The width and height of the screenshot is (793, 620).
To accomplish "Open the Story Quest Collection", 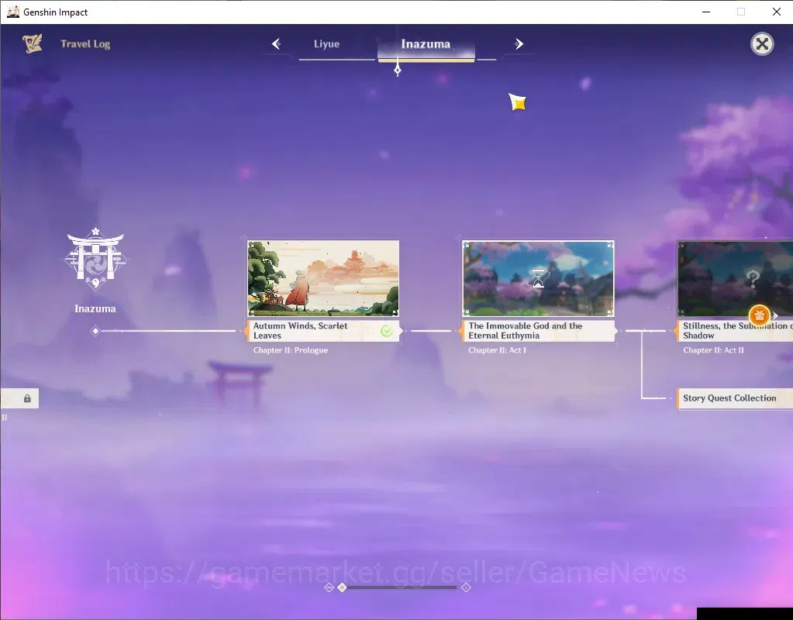I will pyautogui.click(x=735, y=398).
